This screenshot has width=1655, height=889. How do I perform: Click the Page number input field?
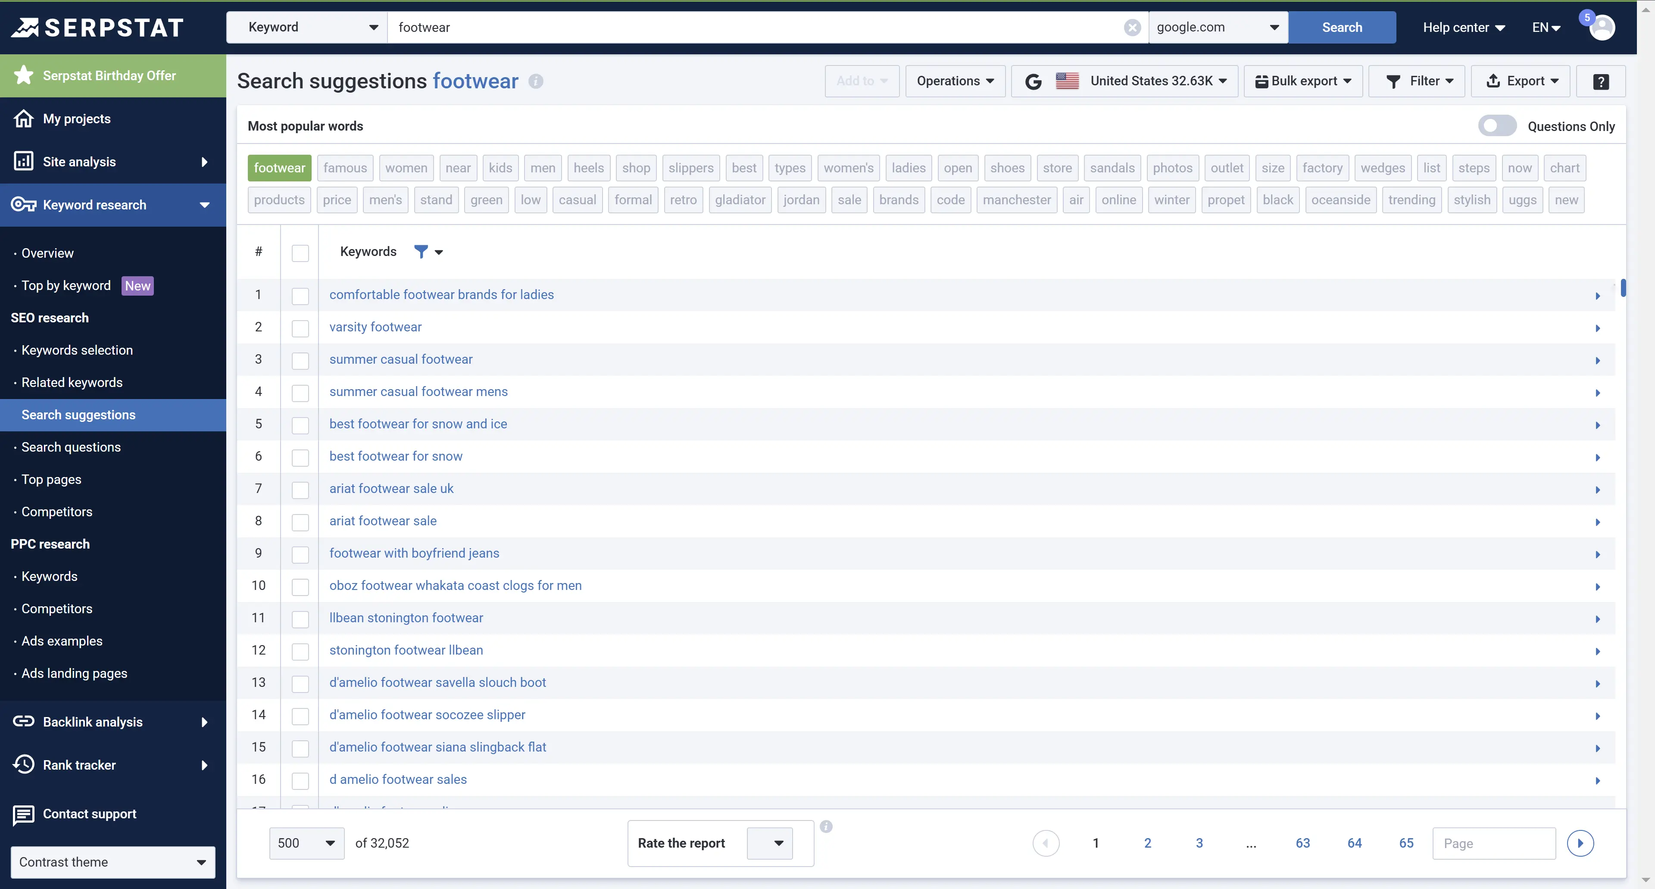(1494, 843)
